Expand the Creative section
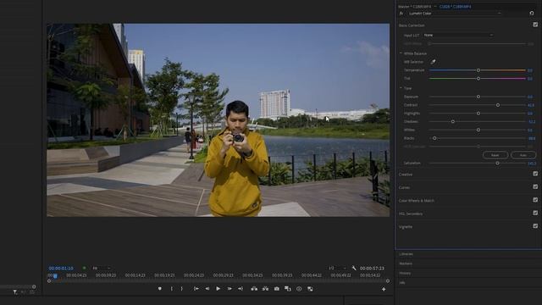Viewport: 542px width, 305px height. click(x=406, y=175)
